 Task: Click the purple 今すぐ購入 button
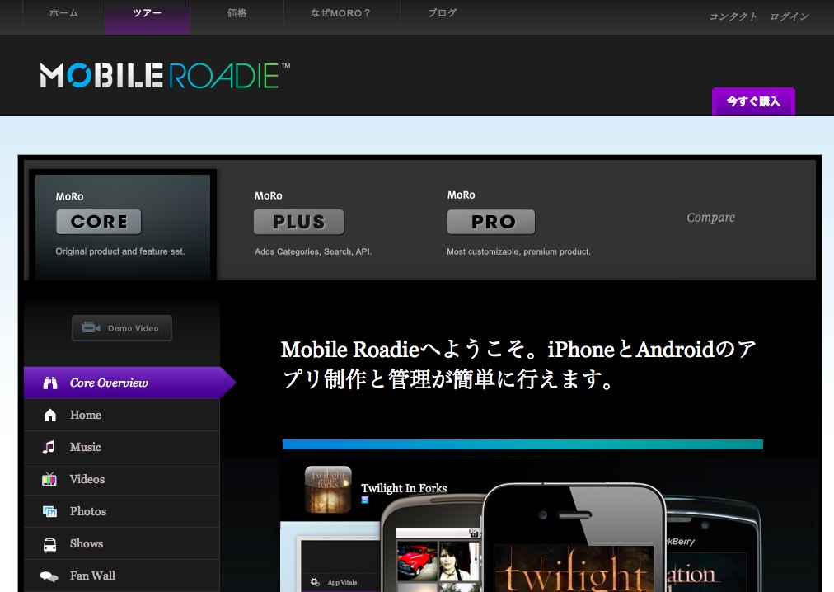pos(753,101)
